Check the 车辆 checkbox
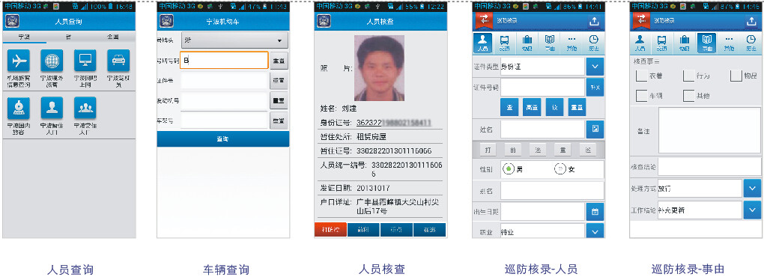Viewport: 764px width, 277px height. click(x=642, y=96)
